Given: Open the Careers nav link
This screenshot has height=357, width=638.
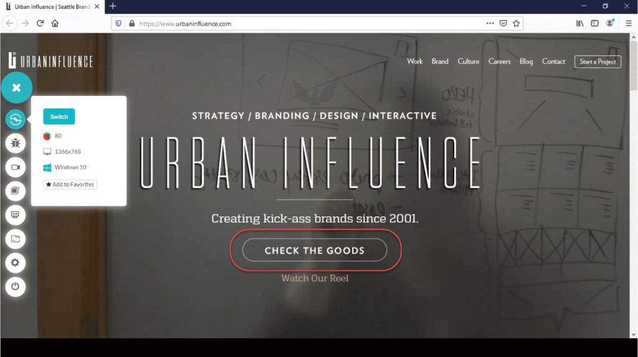Looking at the screenshot, I should click(x=499, y=62).
